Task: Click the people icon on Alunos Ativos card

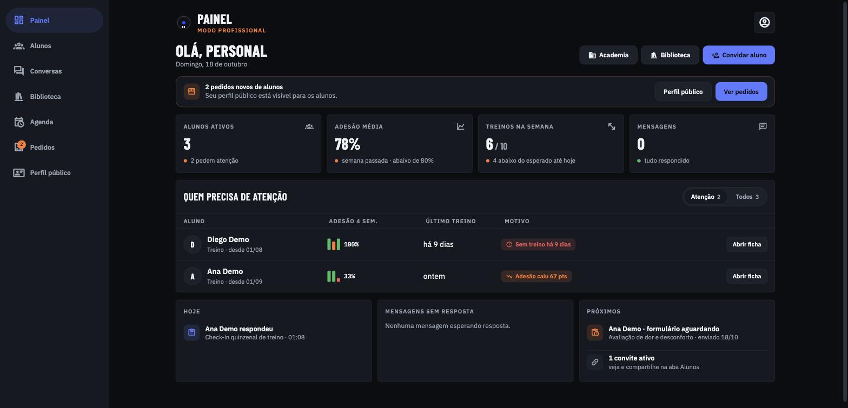Action: [x=309, y=126]
